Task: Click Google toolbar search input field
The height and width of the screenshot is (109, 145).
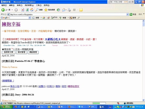Action: 19,18
